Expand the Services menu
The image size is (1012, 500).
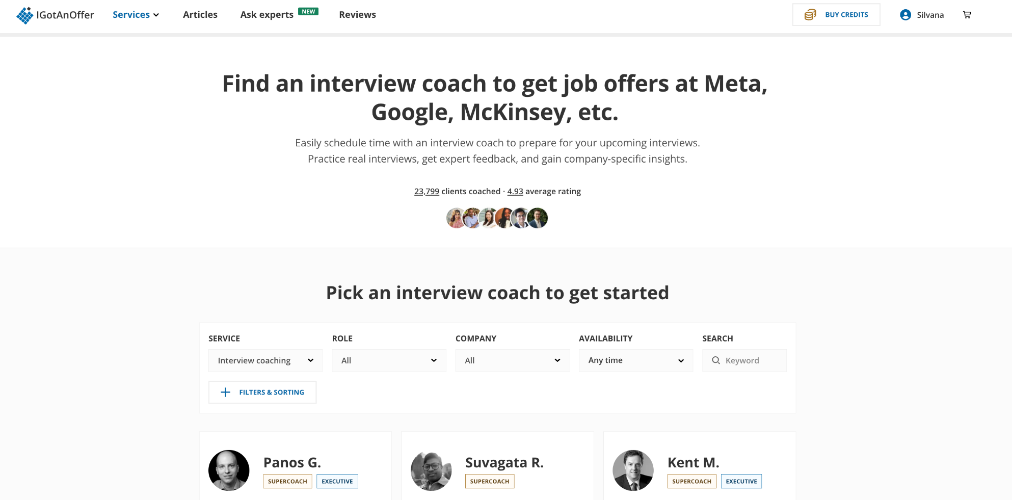tap(136, 15)
